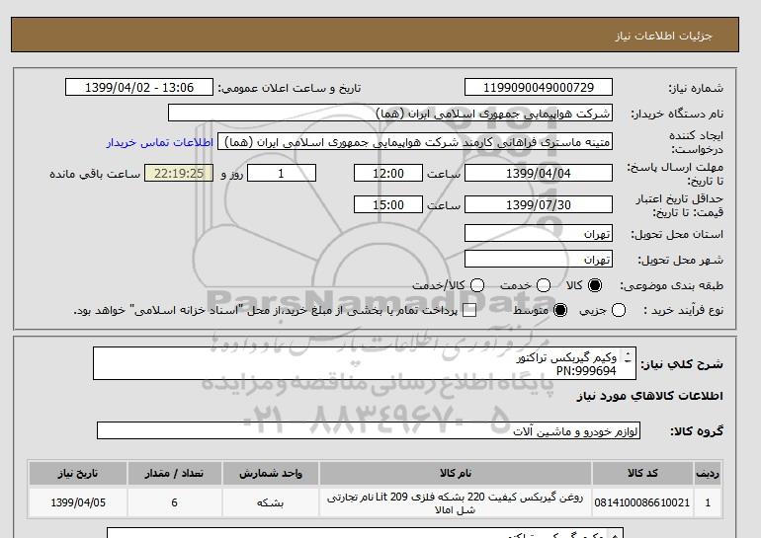Step through the general description box spinner arrows
761x538 pixels.
tap(628, 357)
